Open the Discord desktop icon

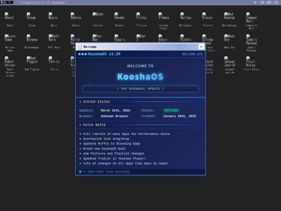pyautogui.click(x=207, y=20)
